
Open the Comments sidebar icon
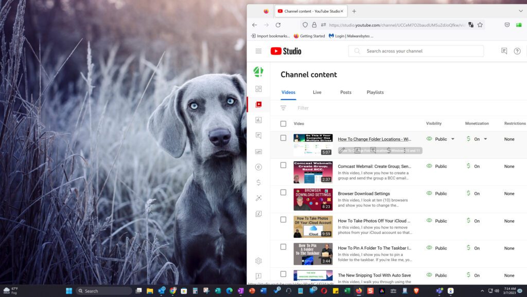[x=258, y=136]
